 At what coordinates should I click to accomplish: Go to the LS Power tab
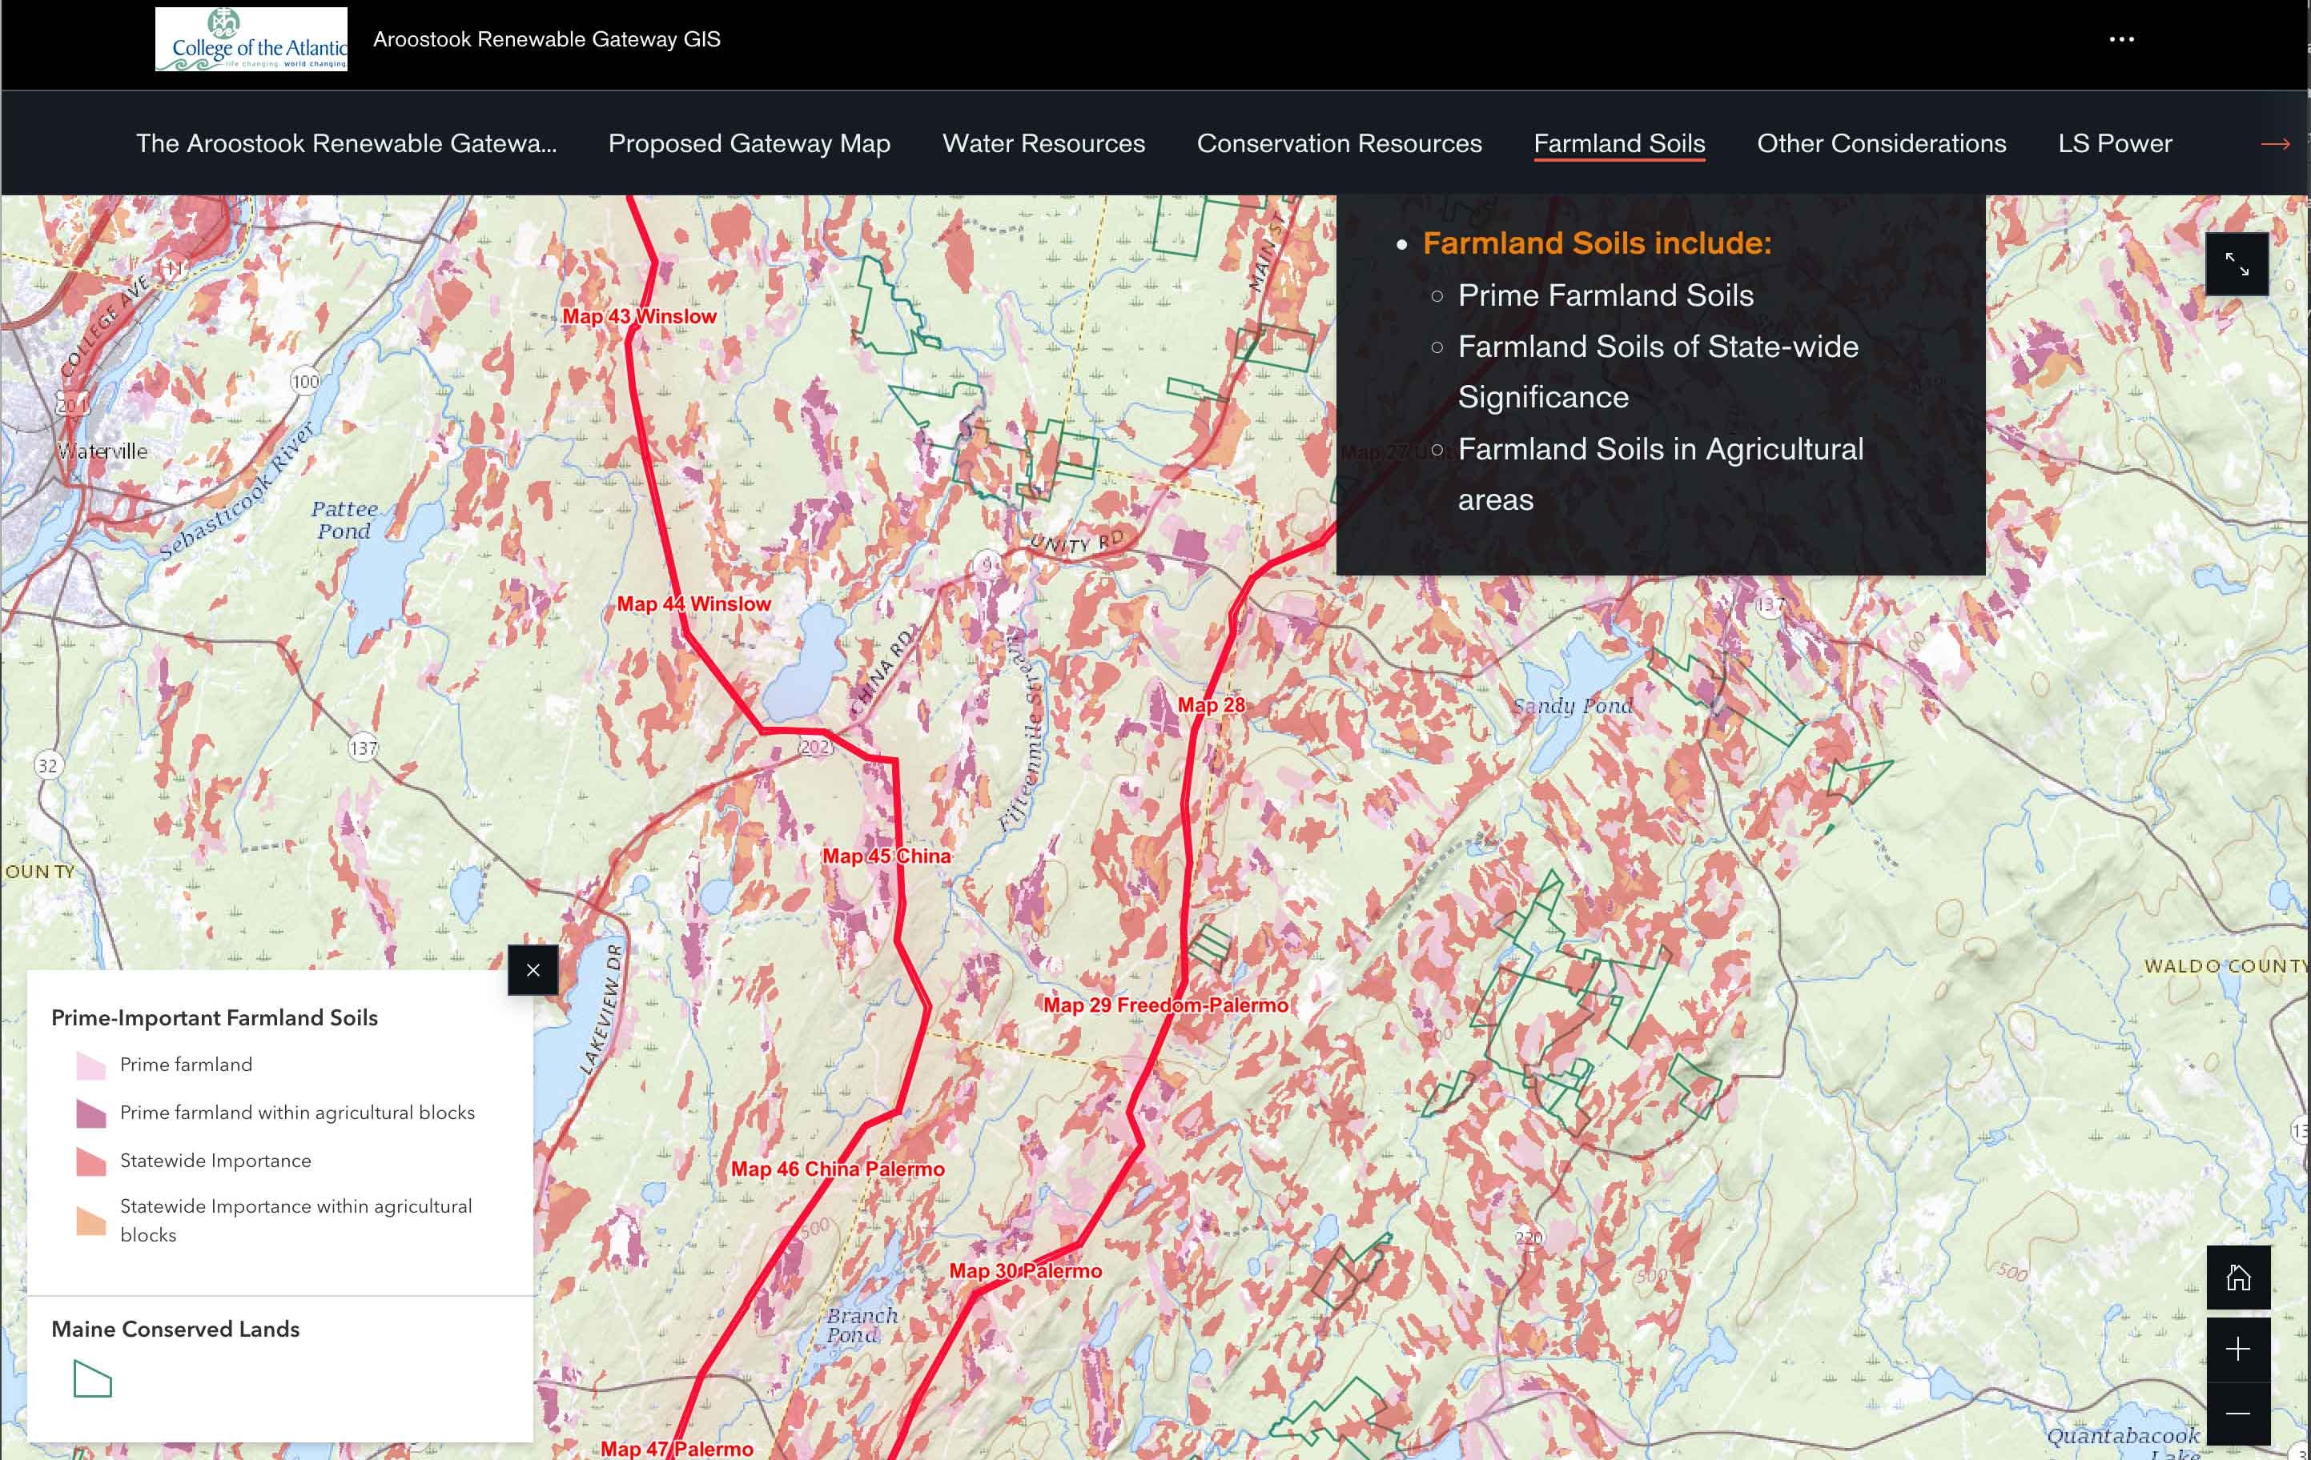[x=2114, y=143]
